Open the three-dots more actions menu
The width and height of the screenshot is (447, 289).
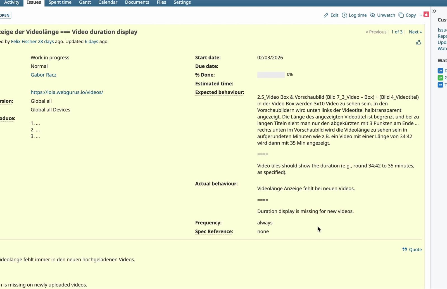pyautogui.click(x=421, y=15)
